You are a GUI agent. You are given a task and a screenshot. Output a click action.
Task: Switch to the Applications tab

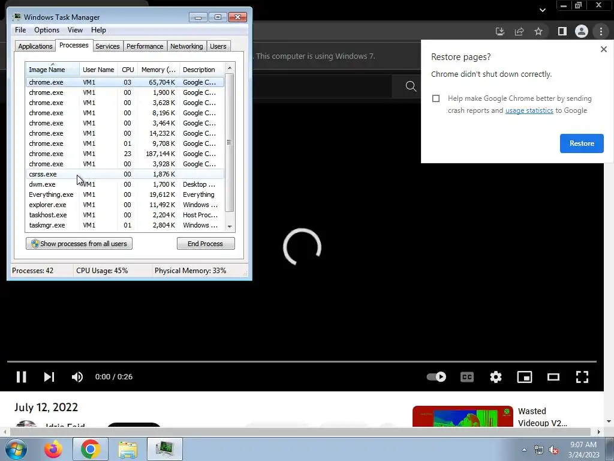pyautogui.click(x=35, y=46)
